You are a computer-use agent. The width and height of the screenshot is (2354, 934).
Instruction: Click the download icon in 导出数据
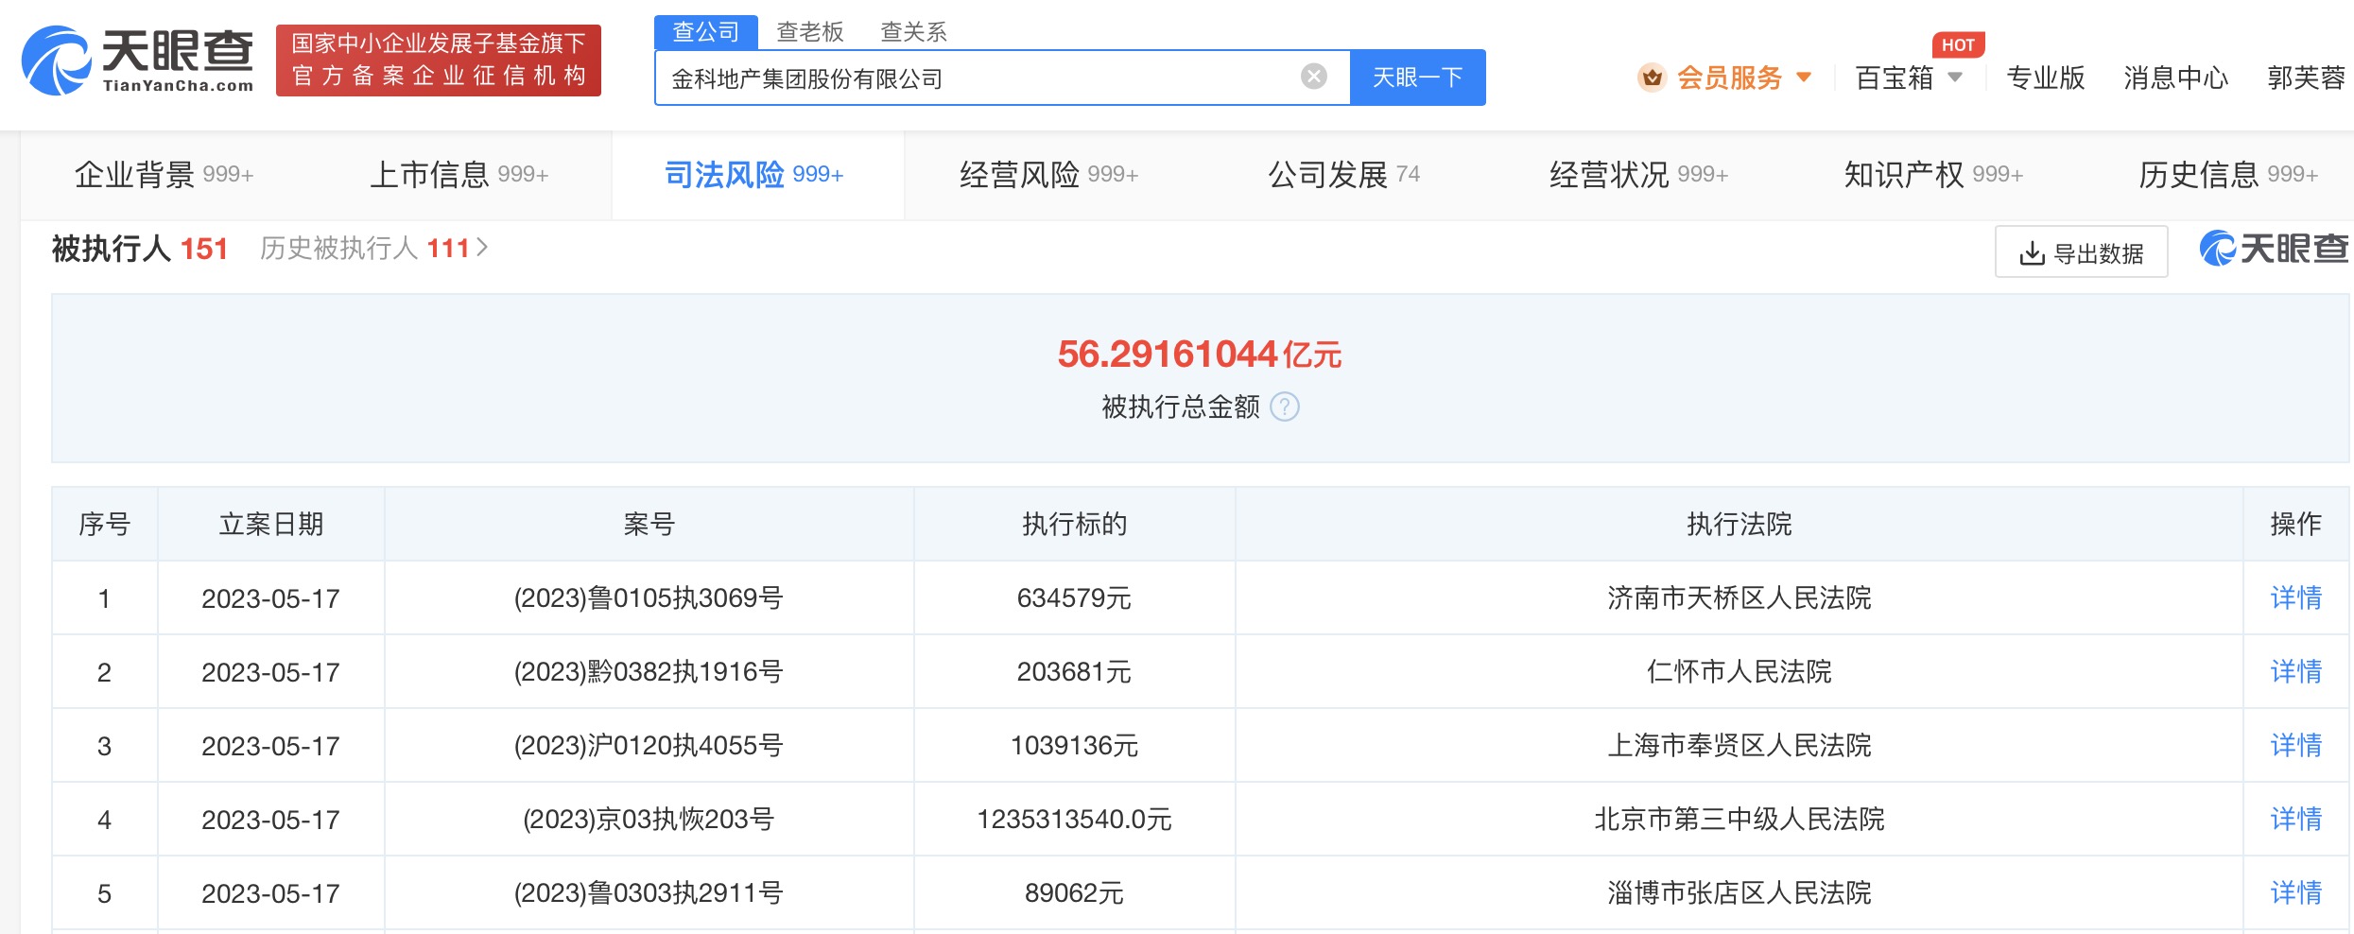[x=2032, y=253]
